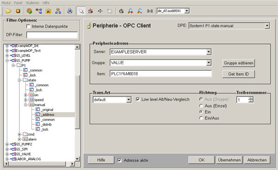278x170 pixels.
Task: Open the Trans.Art default dropdown
Action: pos(129,100)
